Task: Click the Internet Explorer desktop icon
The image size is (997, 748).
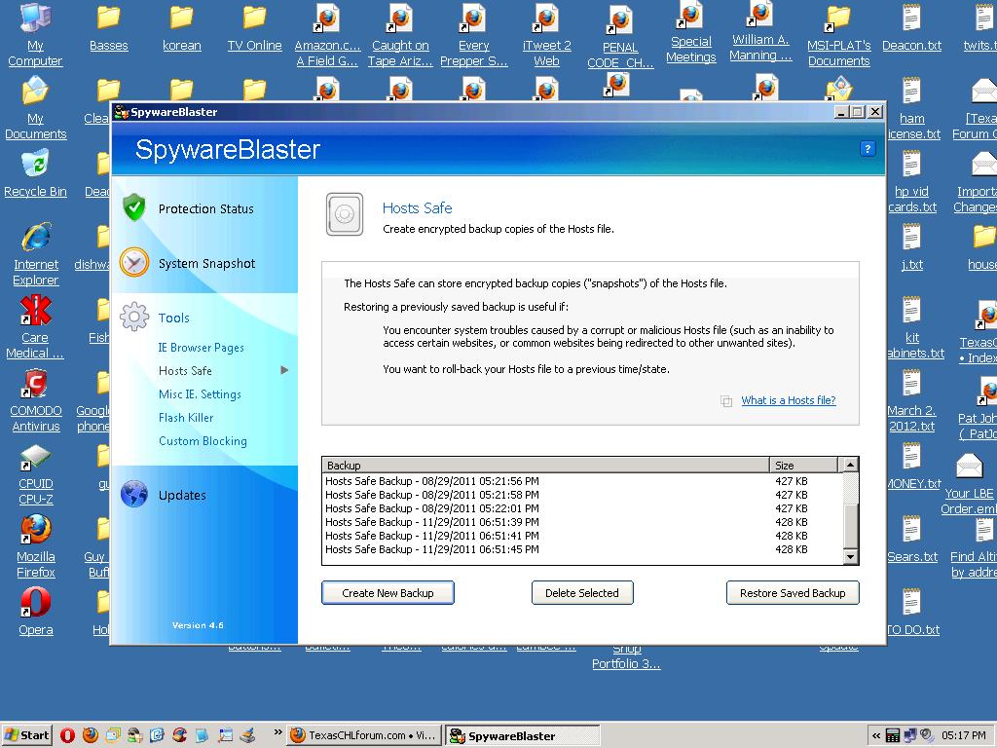Action: point(35,237)
